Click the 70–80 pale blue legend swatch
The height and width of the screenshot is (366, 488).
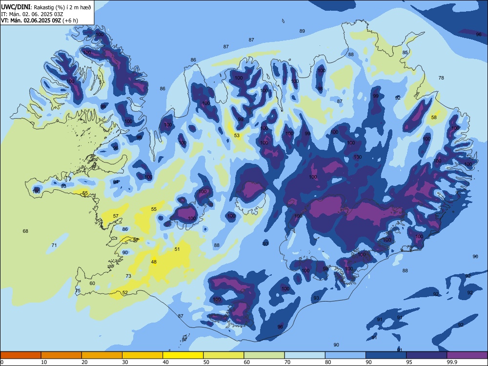305,355
